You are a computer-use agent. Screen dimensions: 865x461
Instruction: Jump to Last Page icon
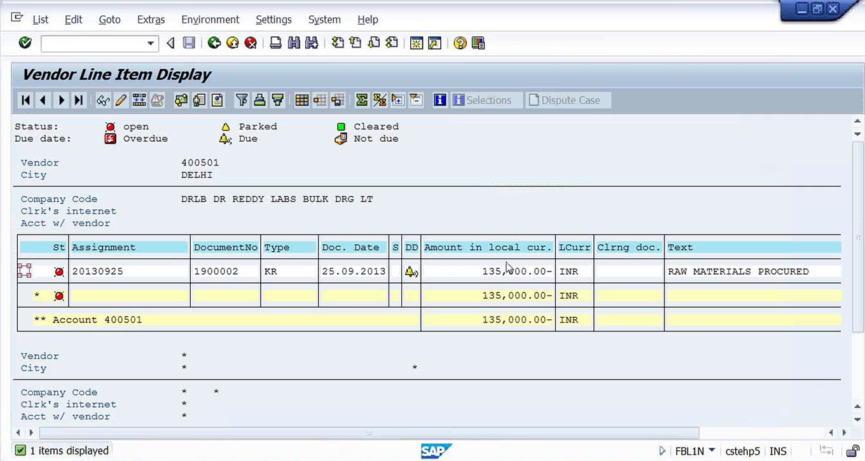(392, 43)
